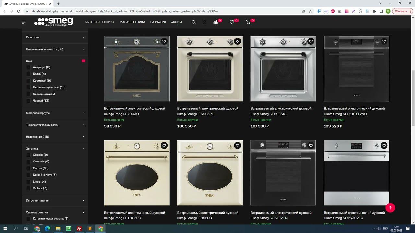
Task: Click the Обновить Chrome update button
Action: coord(402,11)
